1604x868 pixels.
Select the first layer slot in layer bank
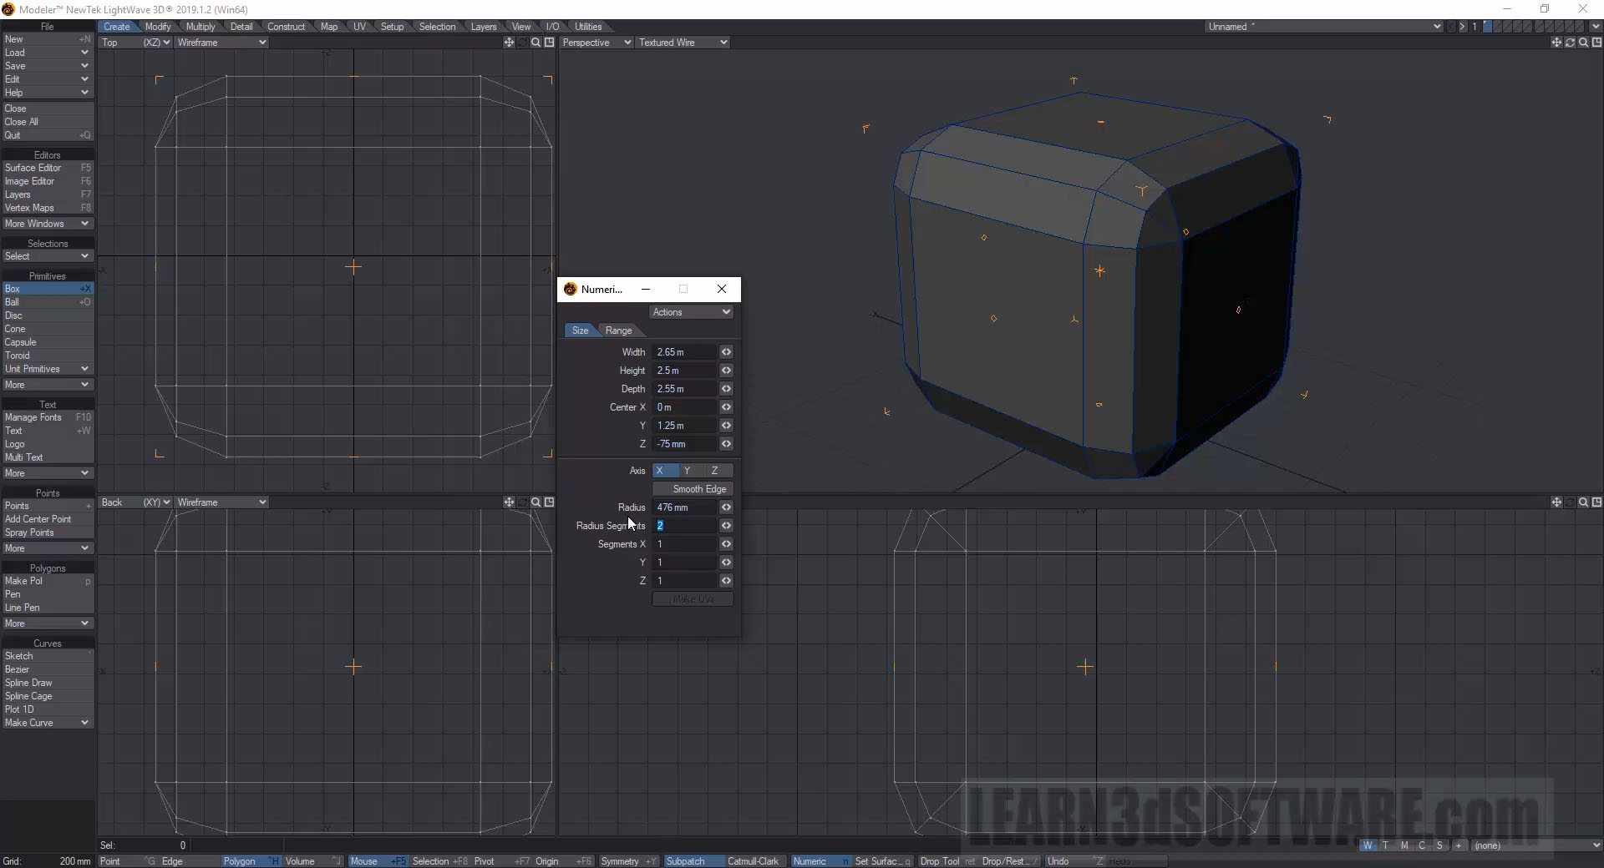pos(1488,27)
